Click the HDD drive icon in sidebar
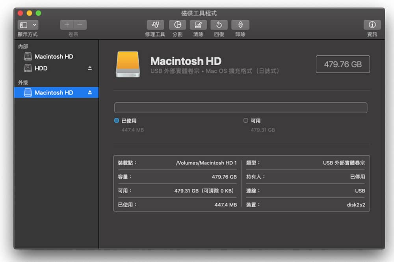 (x=28, y=68)
